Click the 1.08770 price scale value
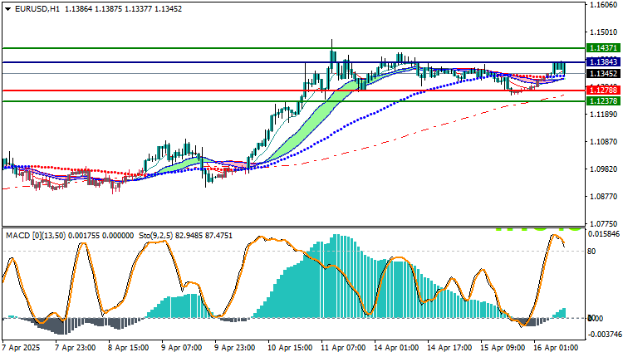Viewport: 623px width, 357px height. 604,197
